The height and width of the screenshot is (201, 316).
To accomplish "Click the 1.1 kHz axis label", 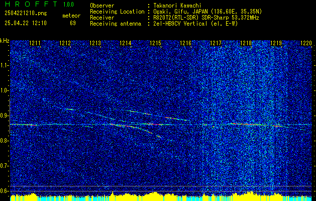I will coord(5,66).
